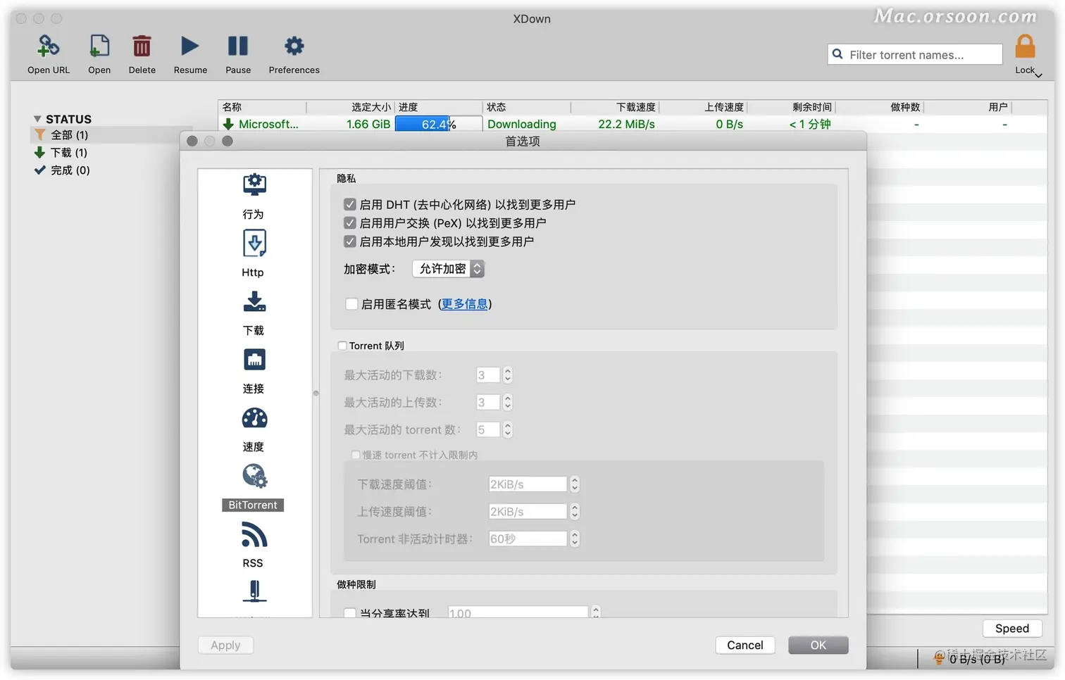
Task: Sort by 上传速度 column header
Action: pos(703,107)
